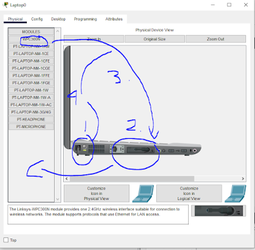Click the installed wireless module in laptop slot

point(141,150)
